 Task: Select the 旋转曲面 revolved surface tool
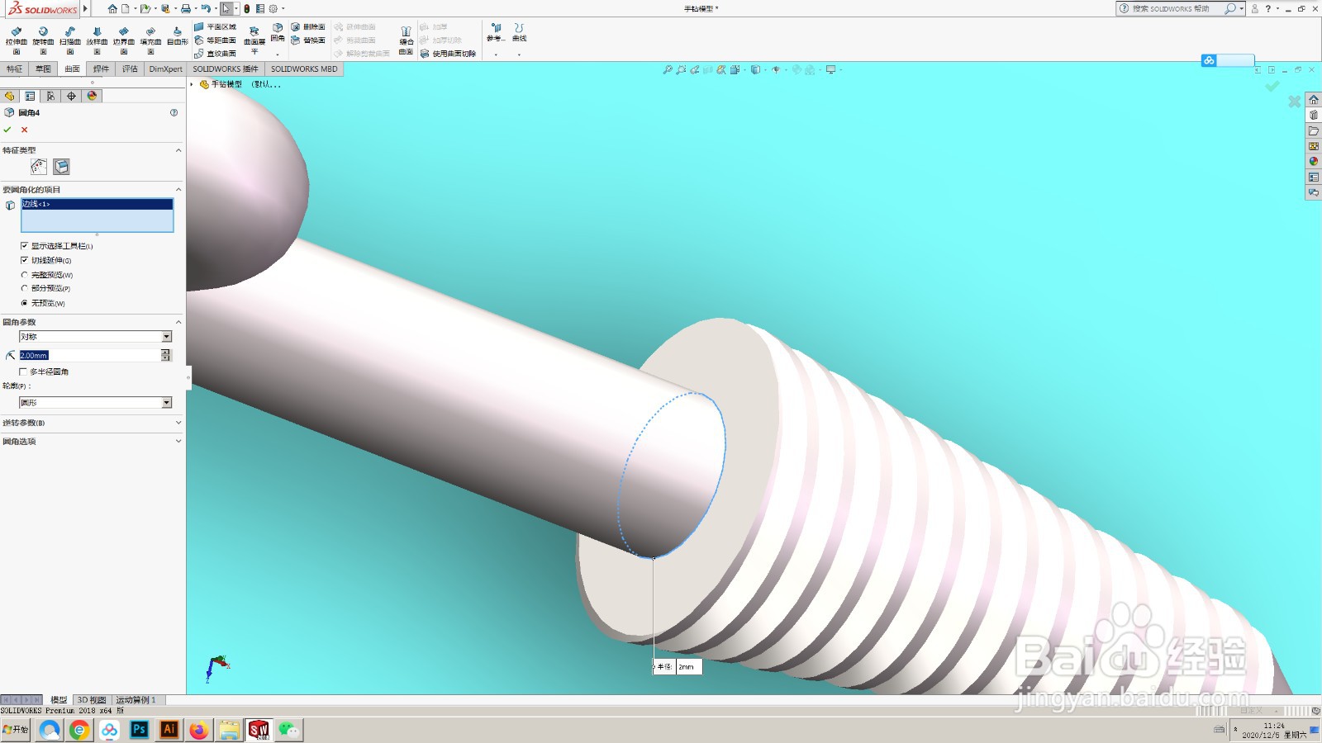[43, 39]
